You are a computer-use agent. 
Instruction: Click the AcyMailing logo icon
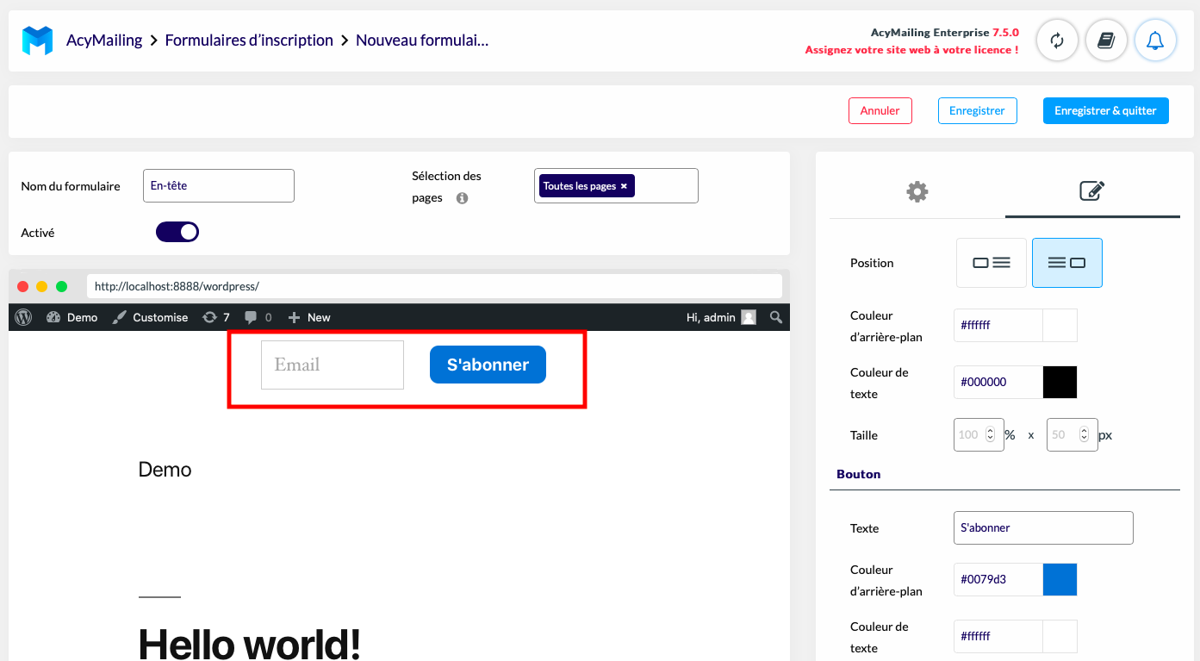point(37,41)
